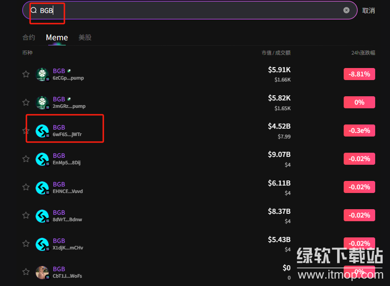Star the BGB 2mGRz...pump token
Screen dimensions: 390x286
(x=26, y=102)
